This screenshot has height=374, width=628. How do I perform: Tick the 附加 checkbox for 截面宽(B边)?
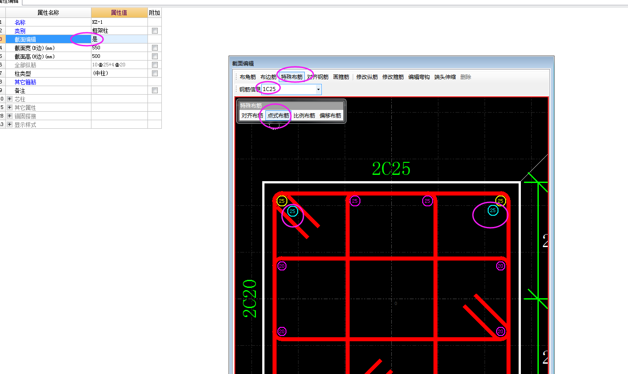[155, 48]
